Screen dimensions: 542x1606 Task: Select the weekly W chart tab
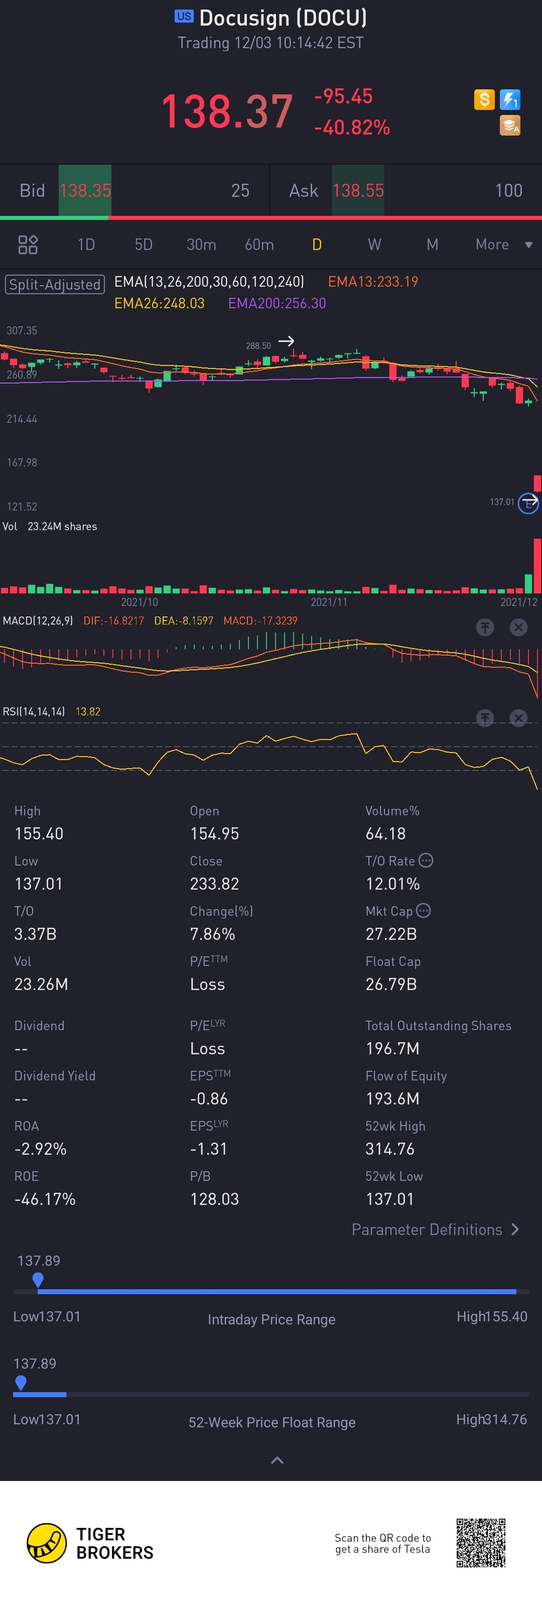tap(374, 244)
